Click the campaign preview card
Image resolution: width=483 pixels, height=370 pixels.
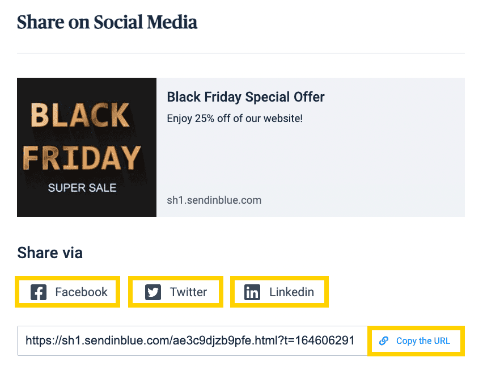241,147
